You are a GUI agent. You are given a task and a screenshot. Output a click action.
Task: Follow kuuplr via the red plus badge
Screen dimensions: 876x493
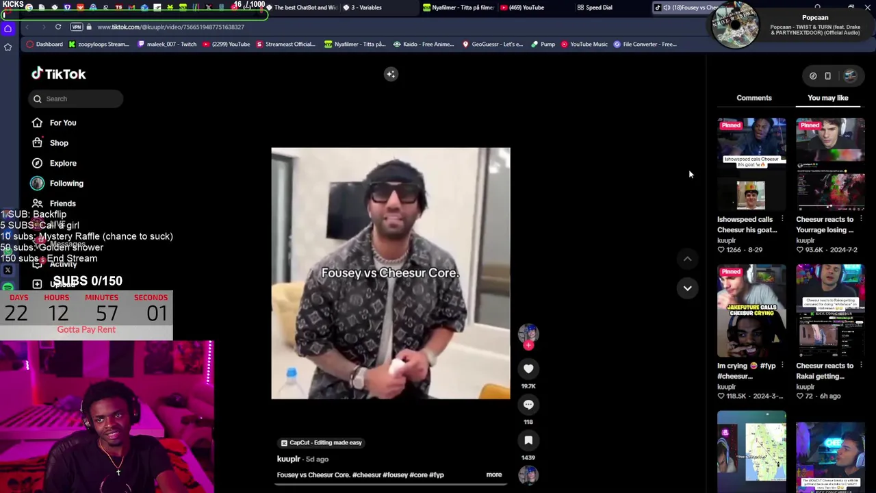pyautogui.click(x=528, y=346)
